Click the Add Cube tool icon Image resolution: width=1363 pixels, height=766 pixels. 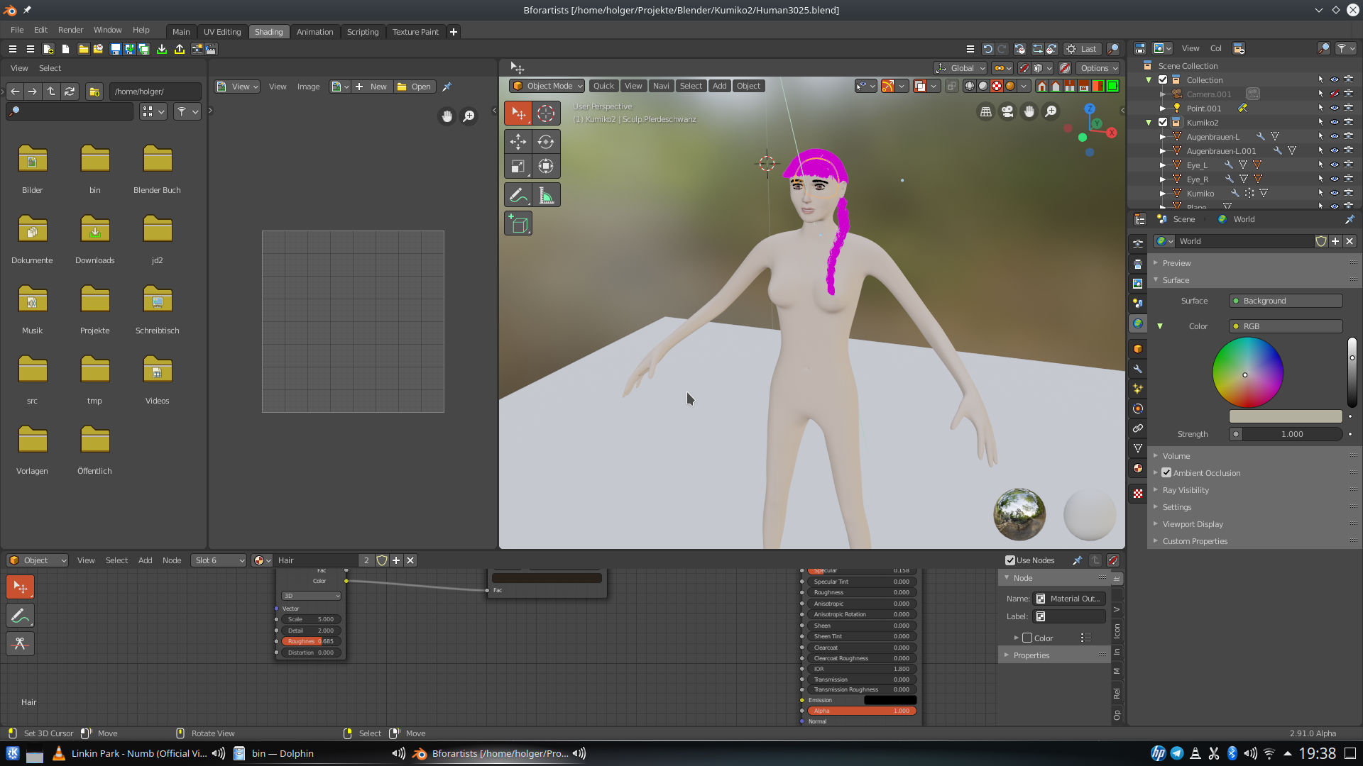(518, 224)
